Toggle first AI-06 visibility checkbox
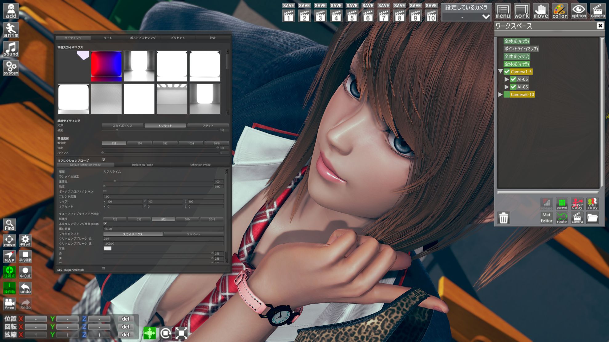 (x=513, y=79)
